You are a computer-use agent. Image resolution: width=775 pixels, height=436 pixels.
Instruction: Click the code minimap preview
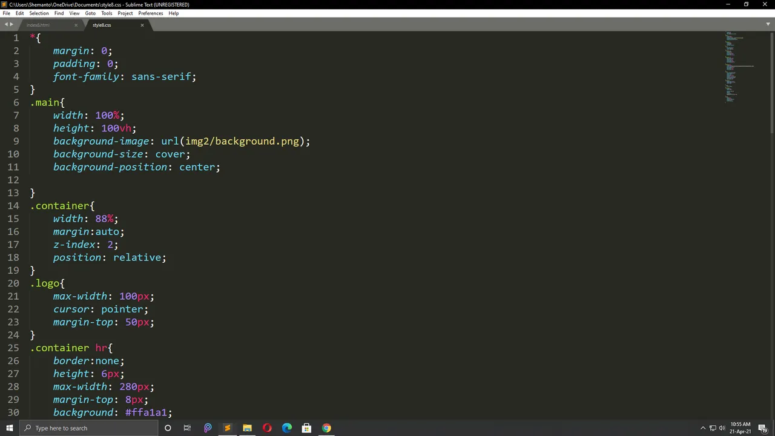coord(739,67)
